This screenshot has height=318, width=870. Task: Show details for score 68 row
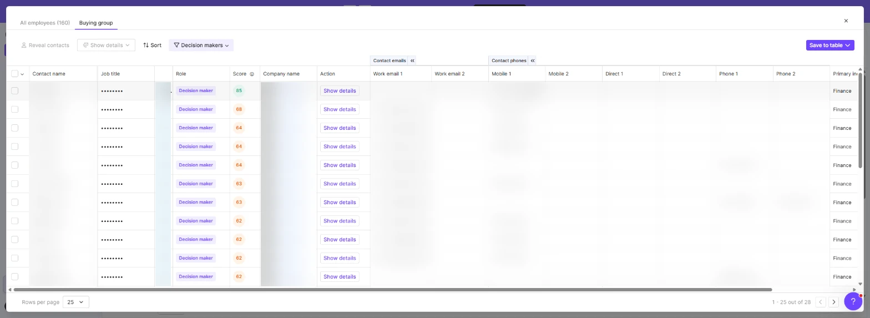340,109
